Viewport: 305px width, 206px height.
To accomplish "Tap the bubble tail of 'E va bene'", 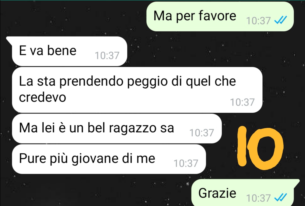I will click(x=9, y=40).
